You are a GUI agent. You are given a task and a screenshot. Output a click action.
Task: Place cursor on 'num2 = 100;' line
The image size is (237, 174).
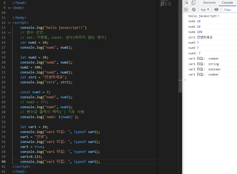(31, 67)
